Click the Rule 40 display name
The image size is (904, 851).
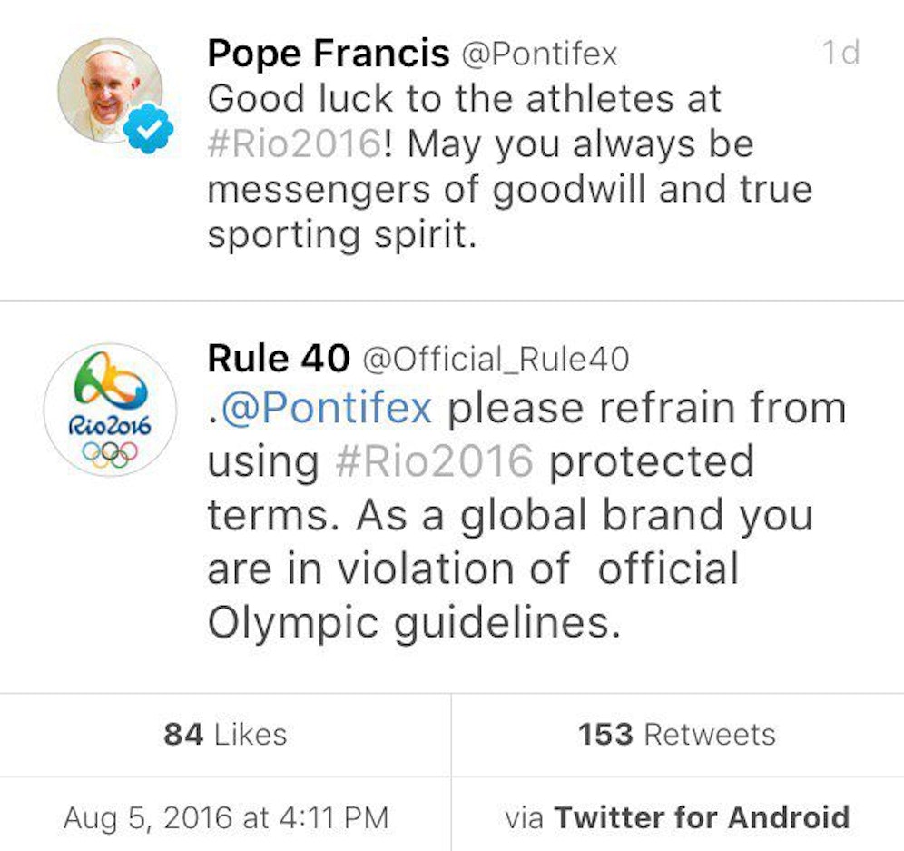[x=278, y=360]
